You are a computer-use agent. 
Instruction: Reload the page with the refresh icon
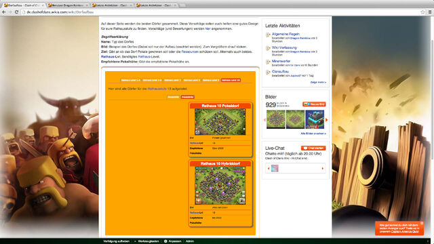pyautogui.click(x=16, y=12)
